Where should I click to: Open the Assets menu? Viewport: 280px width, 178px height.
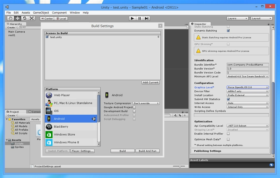26,13
